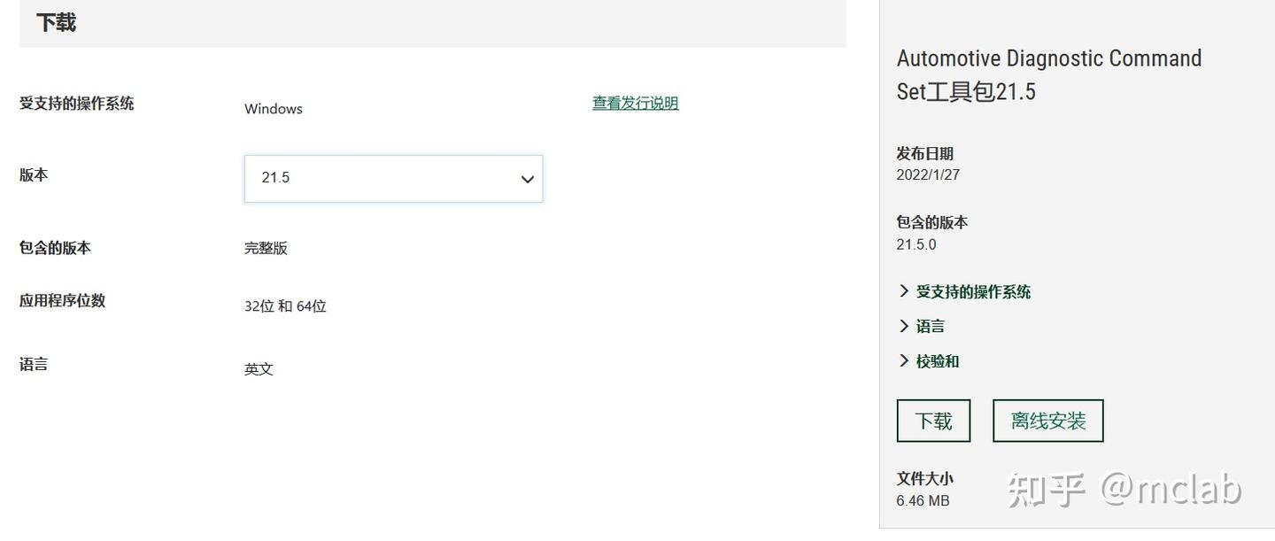Click the 知乎 @mclab watermark
1275x541 pixels.
[1124, 490]
